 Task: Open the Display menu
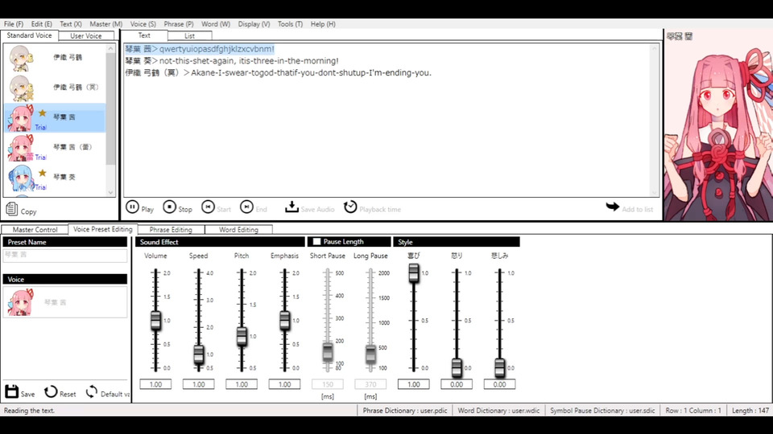(254, 23)
